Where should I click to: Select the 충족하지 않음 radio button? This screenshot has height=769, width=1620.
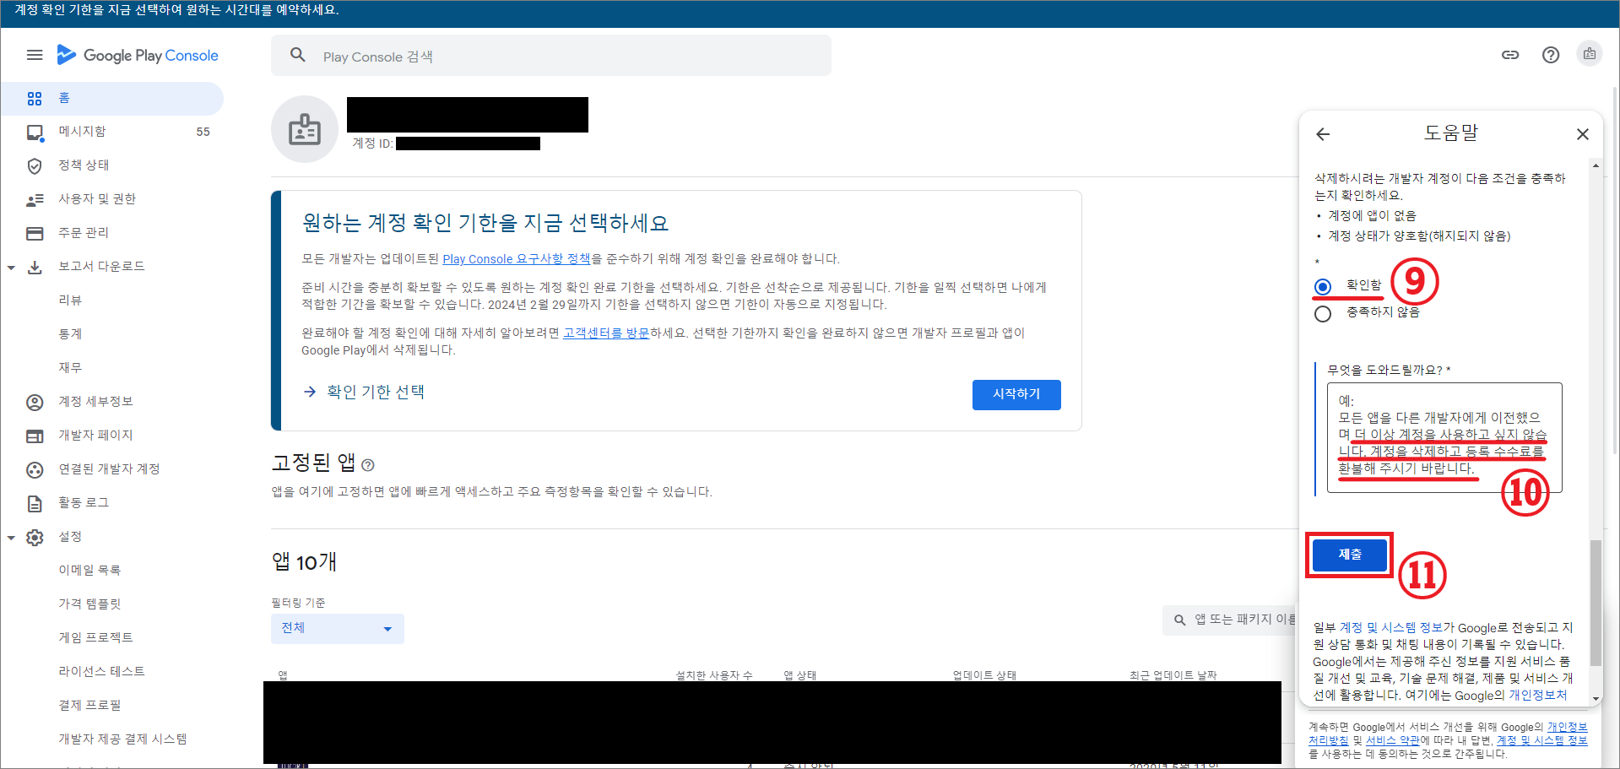(1323, 314)
